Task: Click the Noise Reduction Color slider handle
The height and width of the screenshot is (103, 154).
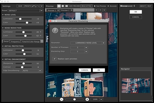Action: click(25, 36)
